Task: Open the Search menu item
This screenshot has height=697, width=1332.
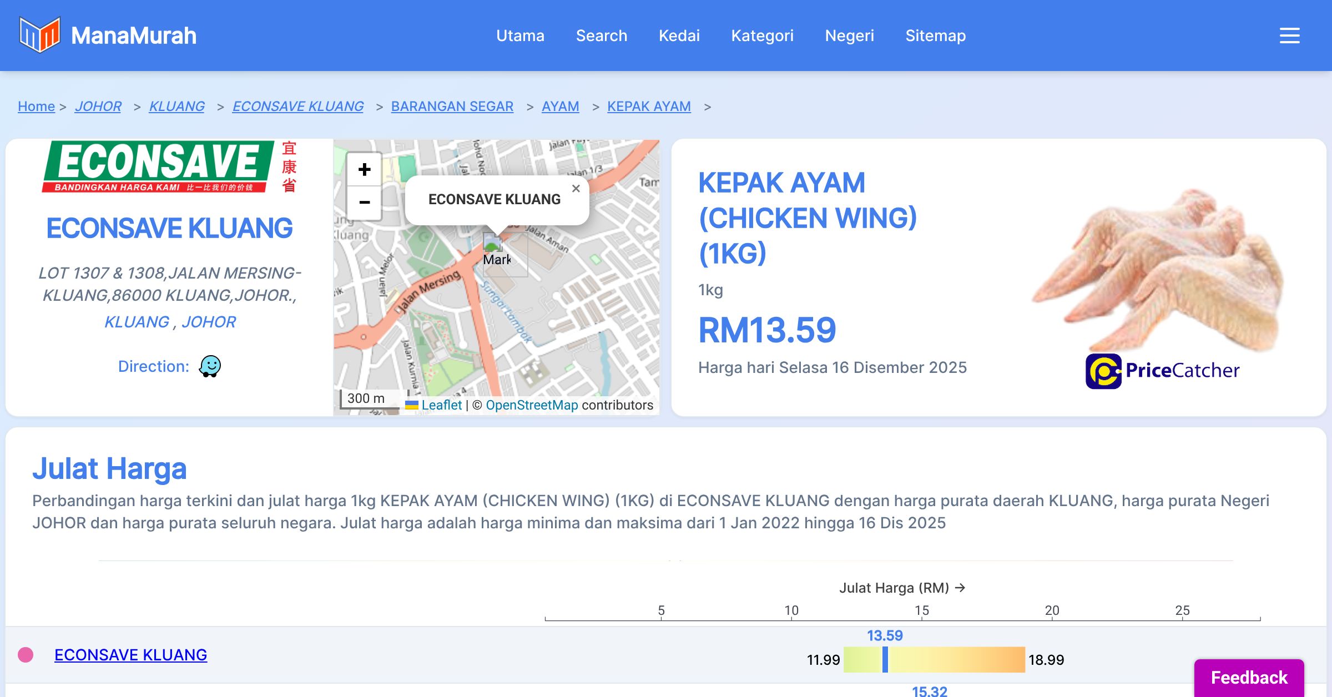Action: click(601, 36)
